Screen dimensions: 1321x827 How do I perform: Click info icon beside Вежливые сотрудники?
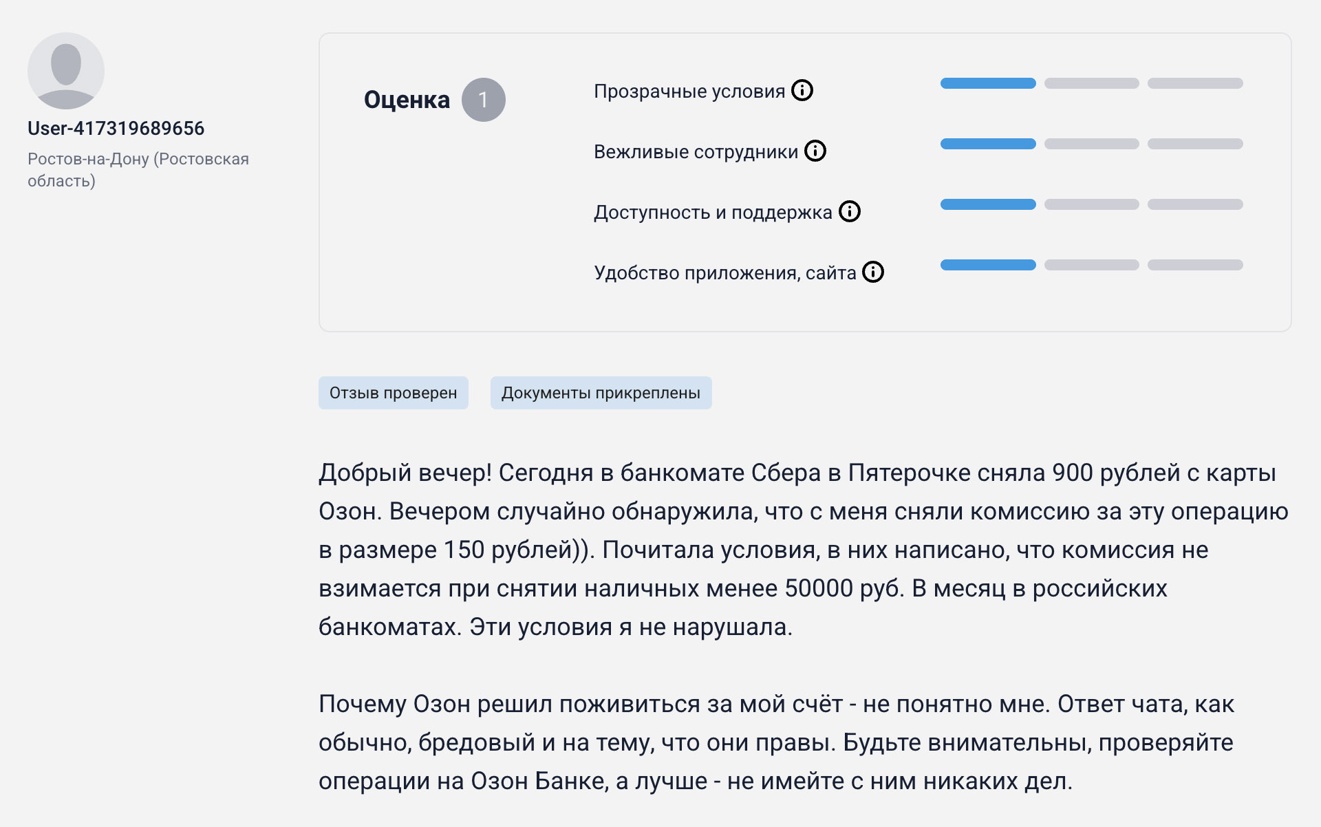(815, 151)
